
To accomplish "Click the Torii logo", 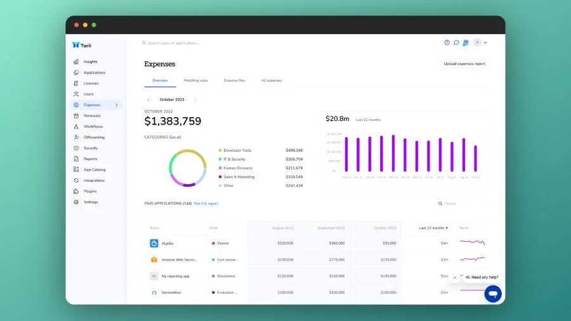I will tap(82, 45).
